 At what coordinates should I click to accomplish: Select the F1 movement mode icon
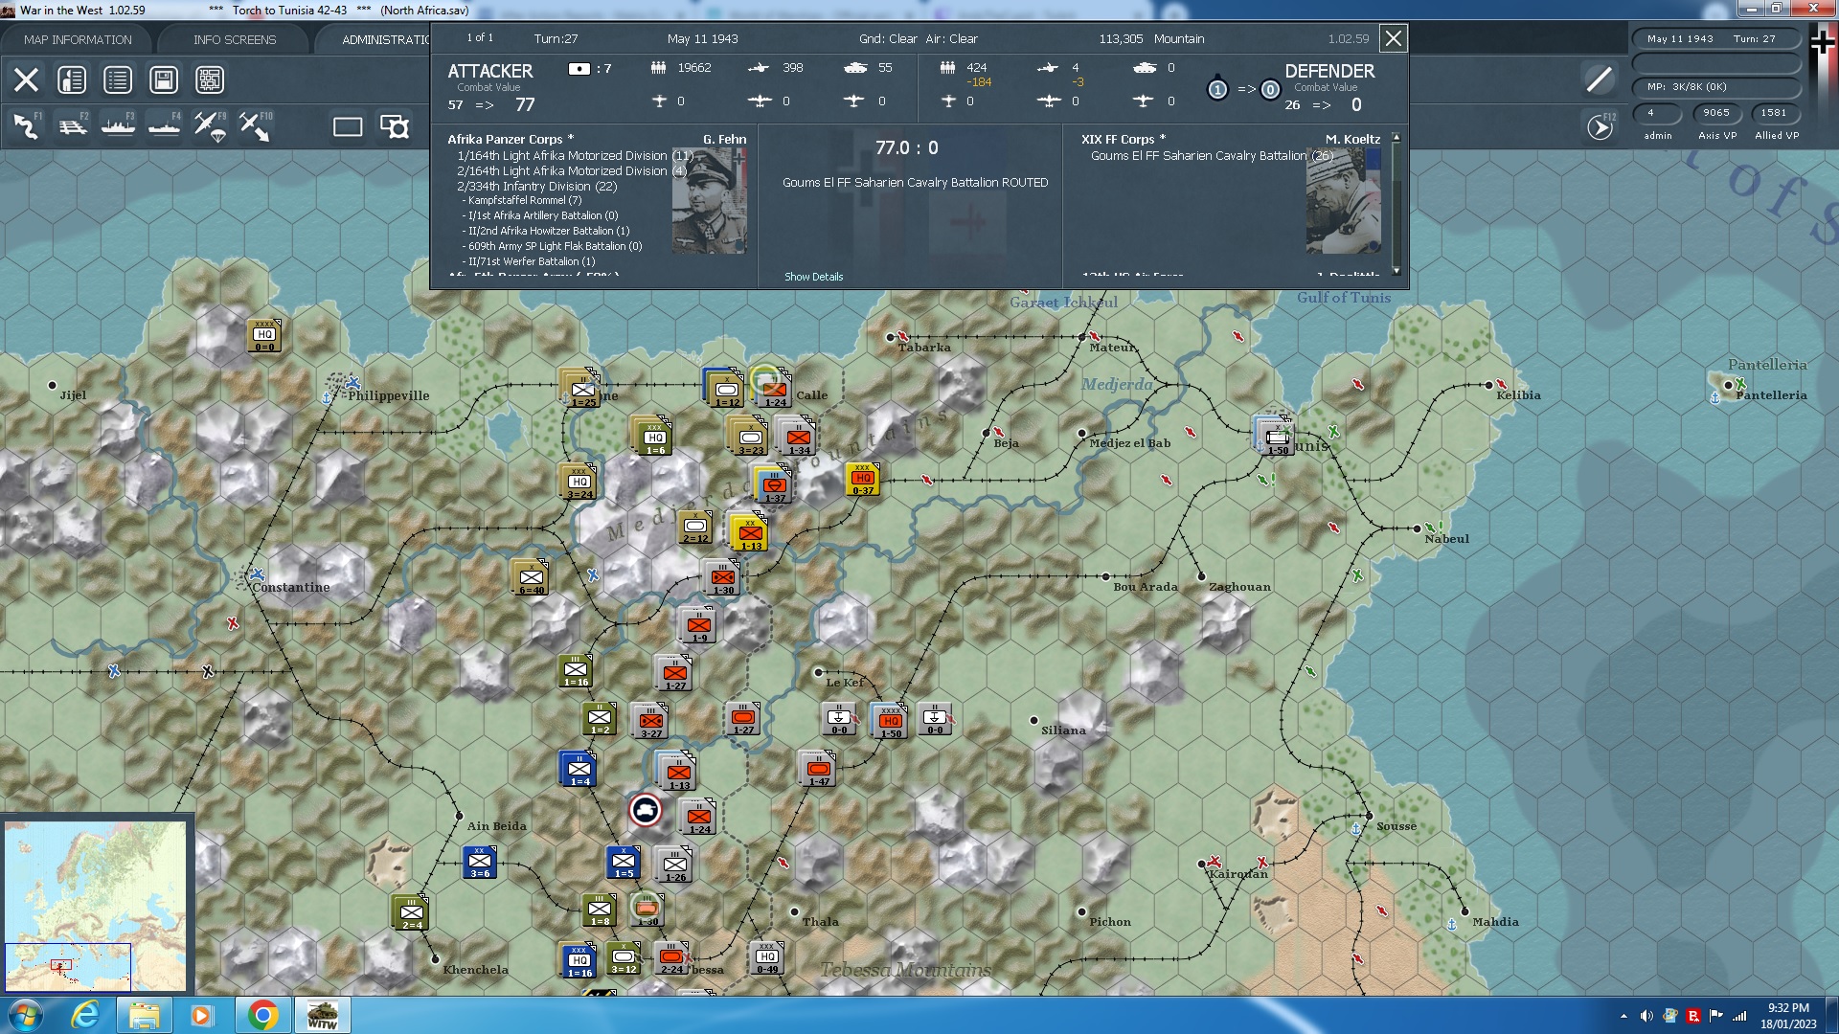(27, 127)
